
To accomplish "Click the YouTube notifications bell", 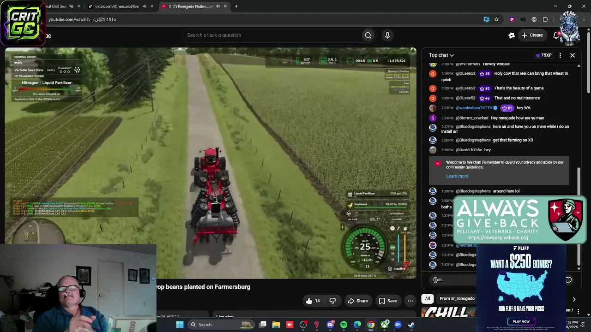I will pyautogui.click(x=557, y=35).
